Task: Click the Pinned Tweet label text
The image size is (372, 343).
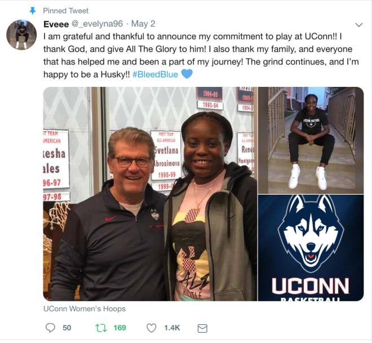Action: point(66,11)
